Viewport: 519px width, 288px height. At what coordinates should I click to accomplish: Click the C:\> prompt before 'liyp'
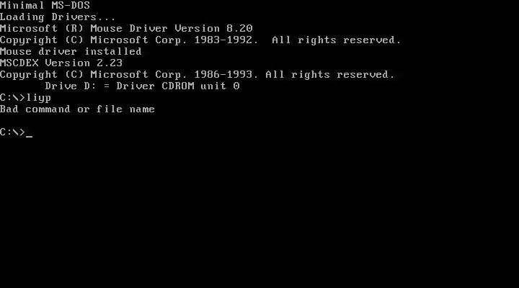[x=12, y=98]
